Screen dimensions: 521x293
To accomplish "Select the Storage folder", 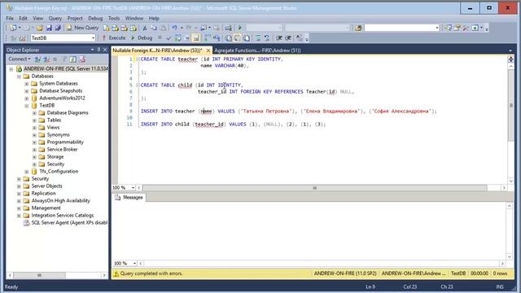I will [x=55, y=156].
